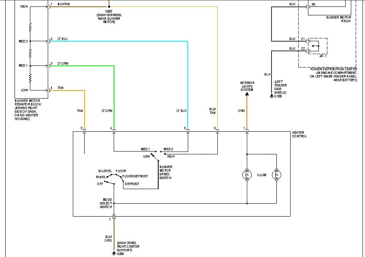Click the arrowhead pointing to Interior Lights System
Image resolution: width=365 pixels, height=257 pixels.
(247, 94)
